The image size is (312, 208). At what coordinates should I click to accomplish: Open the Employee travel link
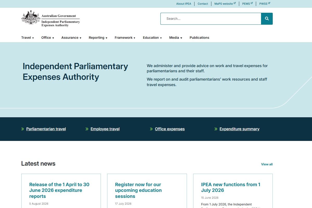coord(105,129)
